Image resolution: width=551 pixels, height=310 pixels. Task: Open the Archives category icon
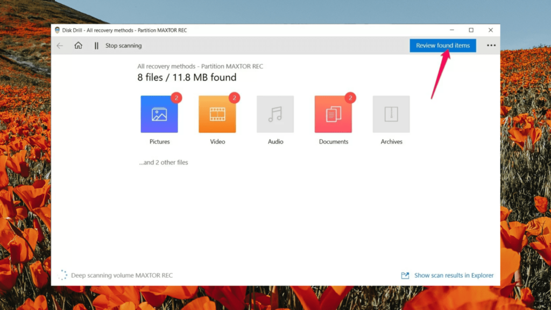coord(391,114)
